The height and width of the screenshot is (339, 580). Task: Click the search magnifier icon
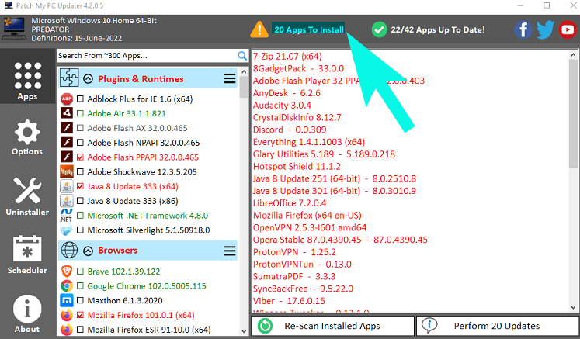(x=242, y=56)
